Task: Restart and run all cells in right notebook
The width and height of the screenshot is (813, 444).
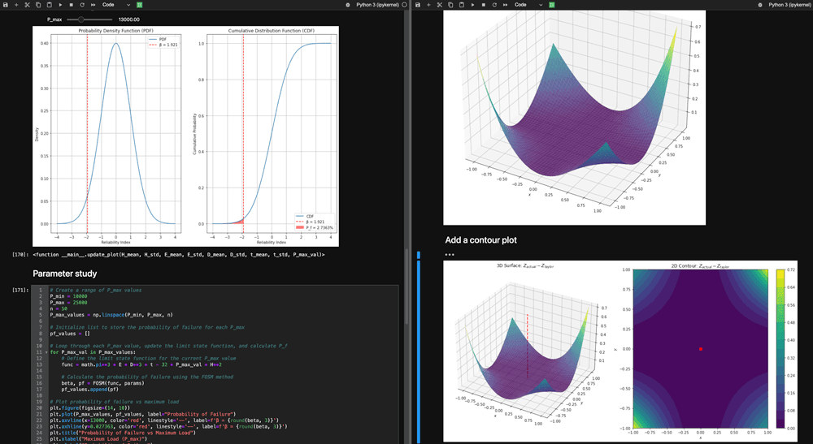Action: [x=506, y=5]
